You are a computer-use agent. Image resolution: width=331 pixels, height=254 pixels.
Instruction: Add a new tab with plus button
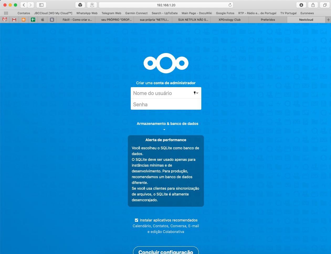pyautogui.click(x=328, y=20)
